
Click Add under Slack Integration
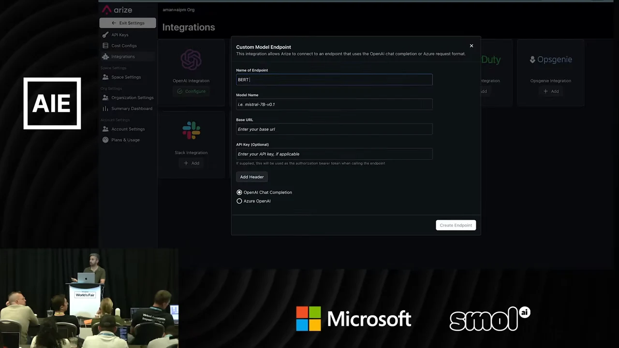pyautogui.click(x=192, y=163)
